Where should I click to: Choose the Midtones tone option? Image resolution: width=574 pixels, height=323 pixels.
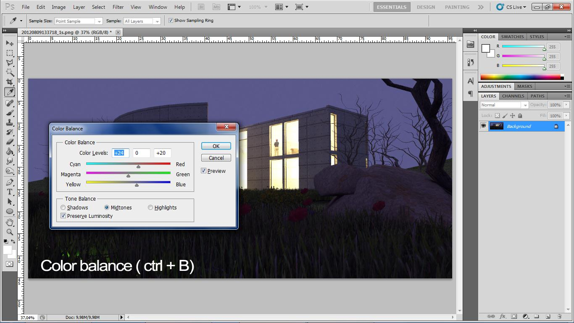107,207
